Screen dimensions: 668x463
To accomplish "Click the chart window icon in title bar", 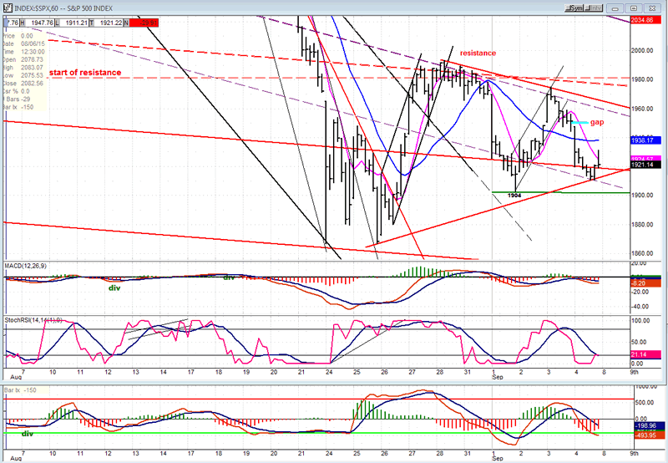I will click(7, 7).
